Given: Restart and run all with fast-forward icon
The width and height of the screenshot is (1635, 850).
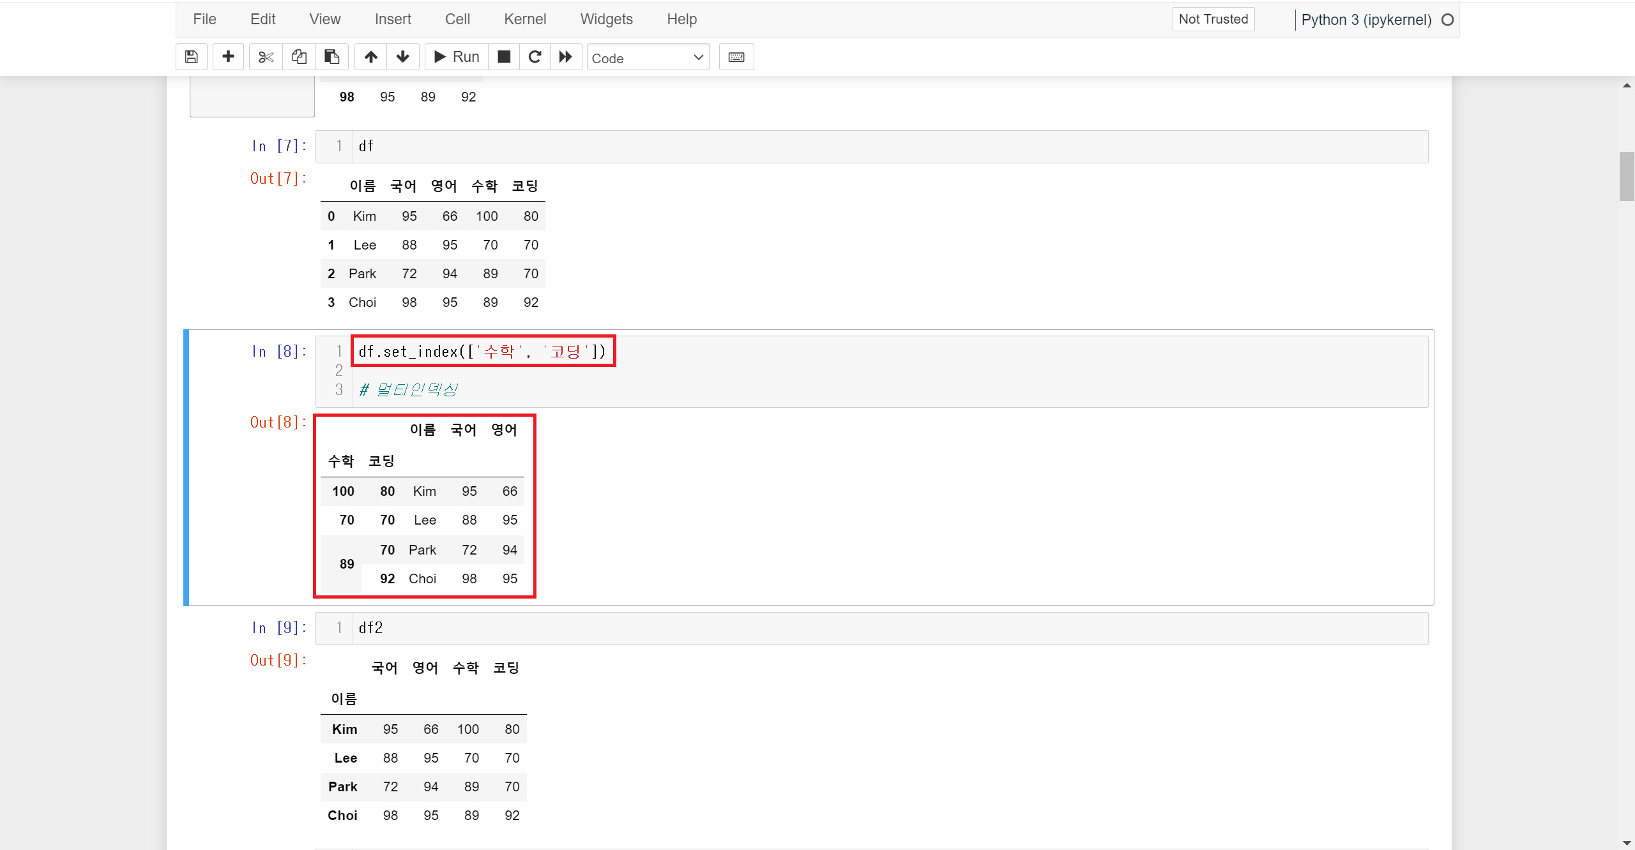Looking at the screenshot, I should click(x=565, y=57).
